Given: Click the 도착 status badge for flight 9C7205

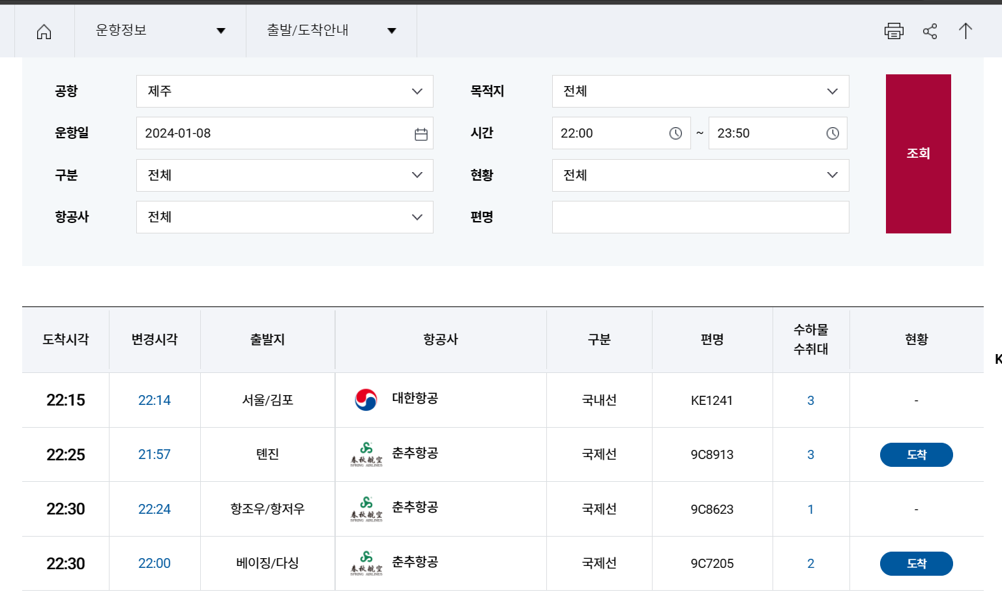Looking at the screenshot, I should tap(916, 563).
